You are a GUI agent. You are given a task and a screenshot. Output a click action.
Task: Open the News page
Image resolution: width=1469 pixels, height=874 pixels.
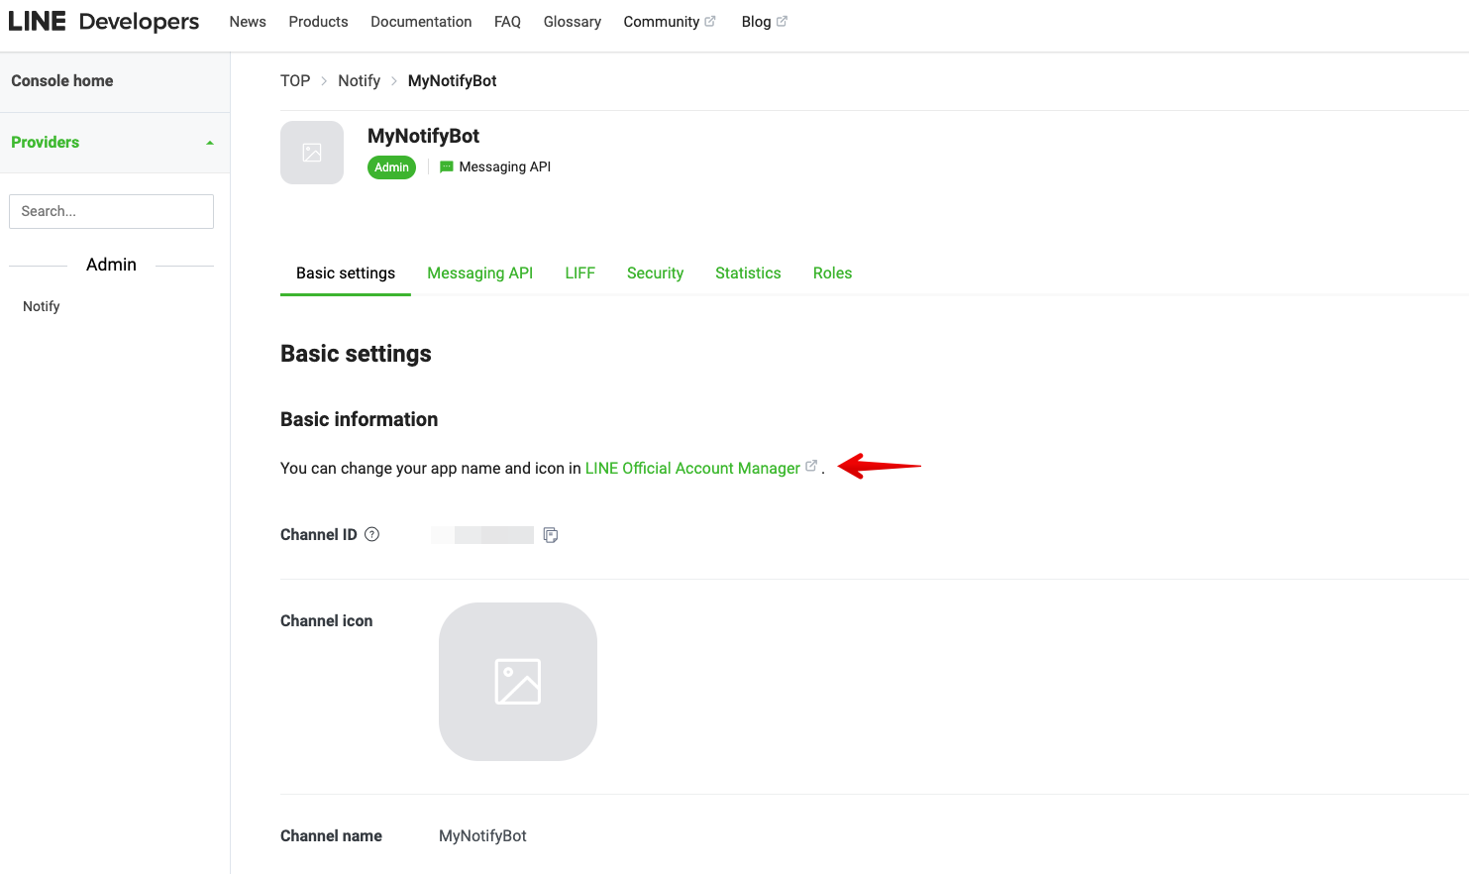pyautogui.click(x=248, y=22)
